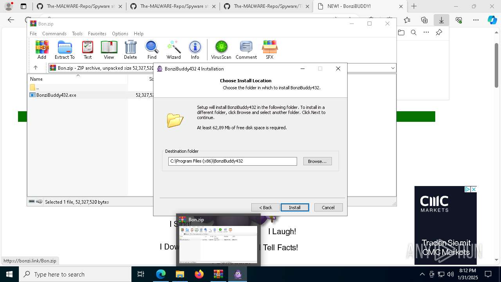Search downloads magnifier icon
The image size is (501, 282).
[414, 33]
